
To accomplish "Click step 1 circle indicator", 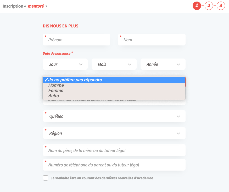I will (197, 6).
